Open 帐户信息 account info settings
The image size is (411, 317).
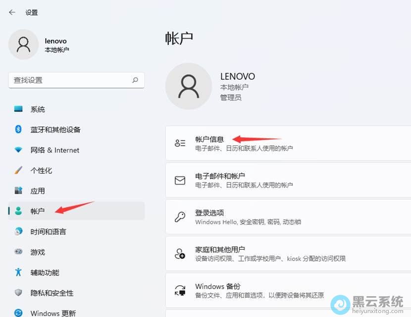[287, 143]
